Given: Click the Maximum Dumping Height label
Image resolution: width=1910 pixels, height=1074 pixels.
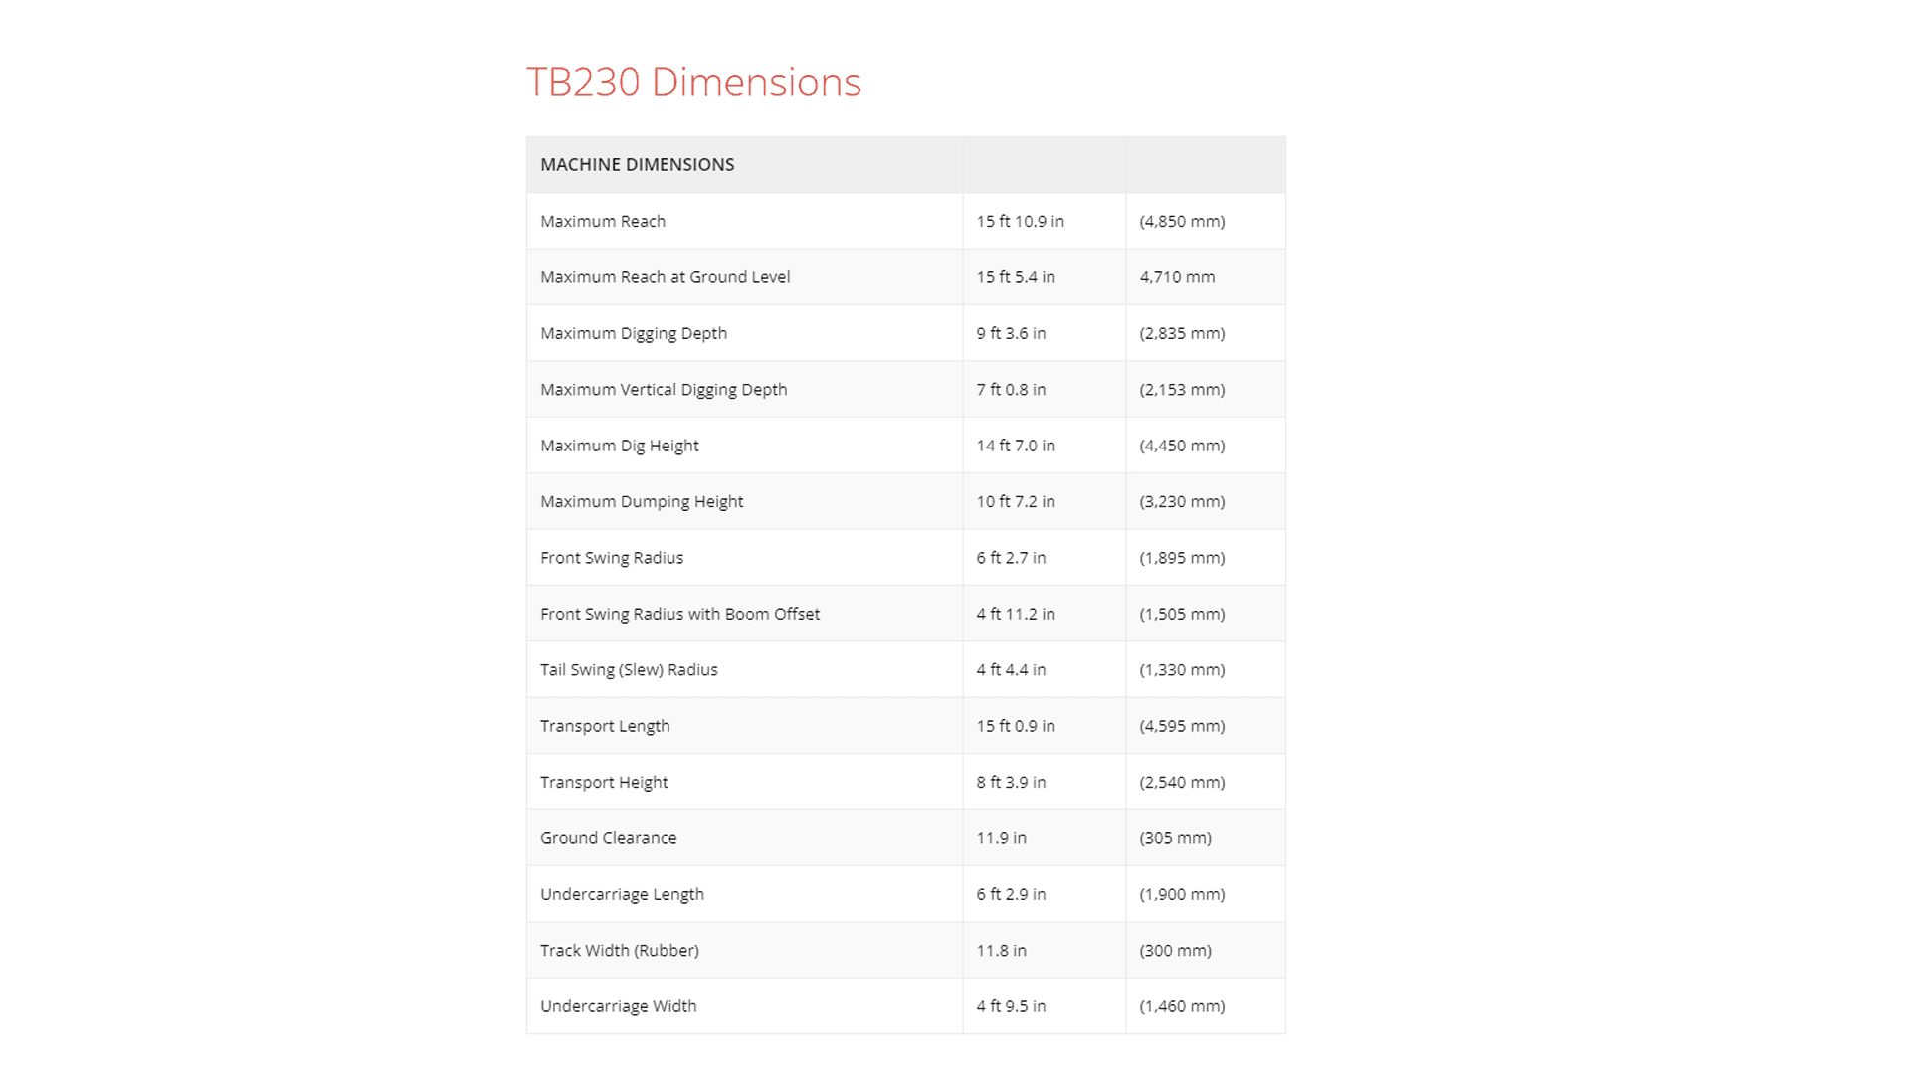Looking at the screenshot, I should point(642,502).
